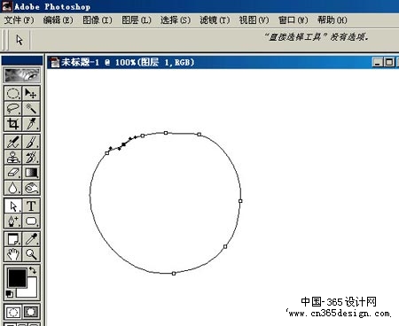Select the Elliptical Marquee tool
Image resolution: width=399 pixels, height=326 pixels.
click(12, 94)
